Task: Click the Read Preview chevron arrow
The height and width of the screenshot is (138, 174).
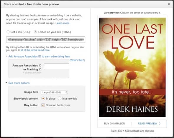Action: click(x=160, y=123)
